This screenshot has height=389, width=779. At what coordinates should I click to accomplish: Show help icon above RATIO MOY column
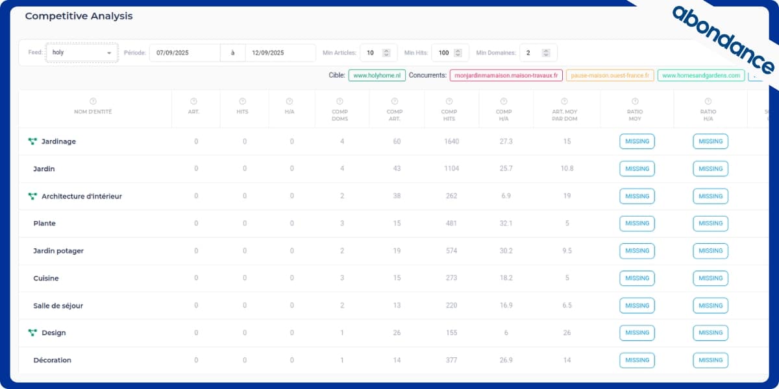click(x=635, y=101)
